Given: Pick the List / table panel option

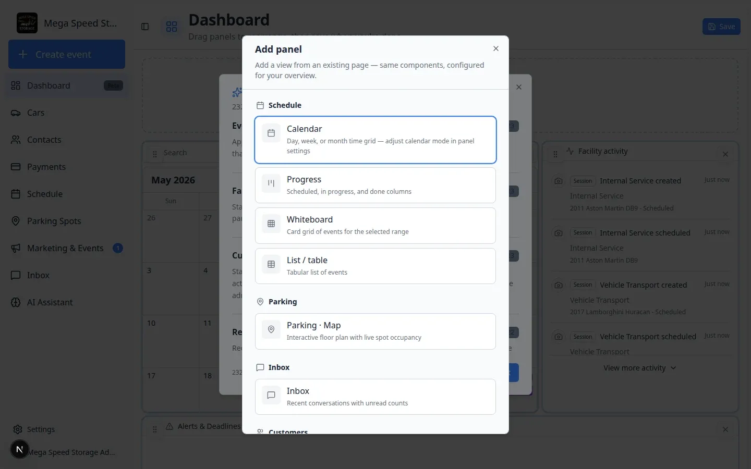Looking at the screenshot, I should click(375, 266).
